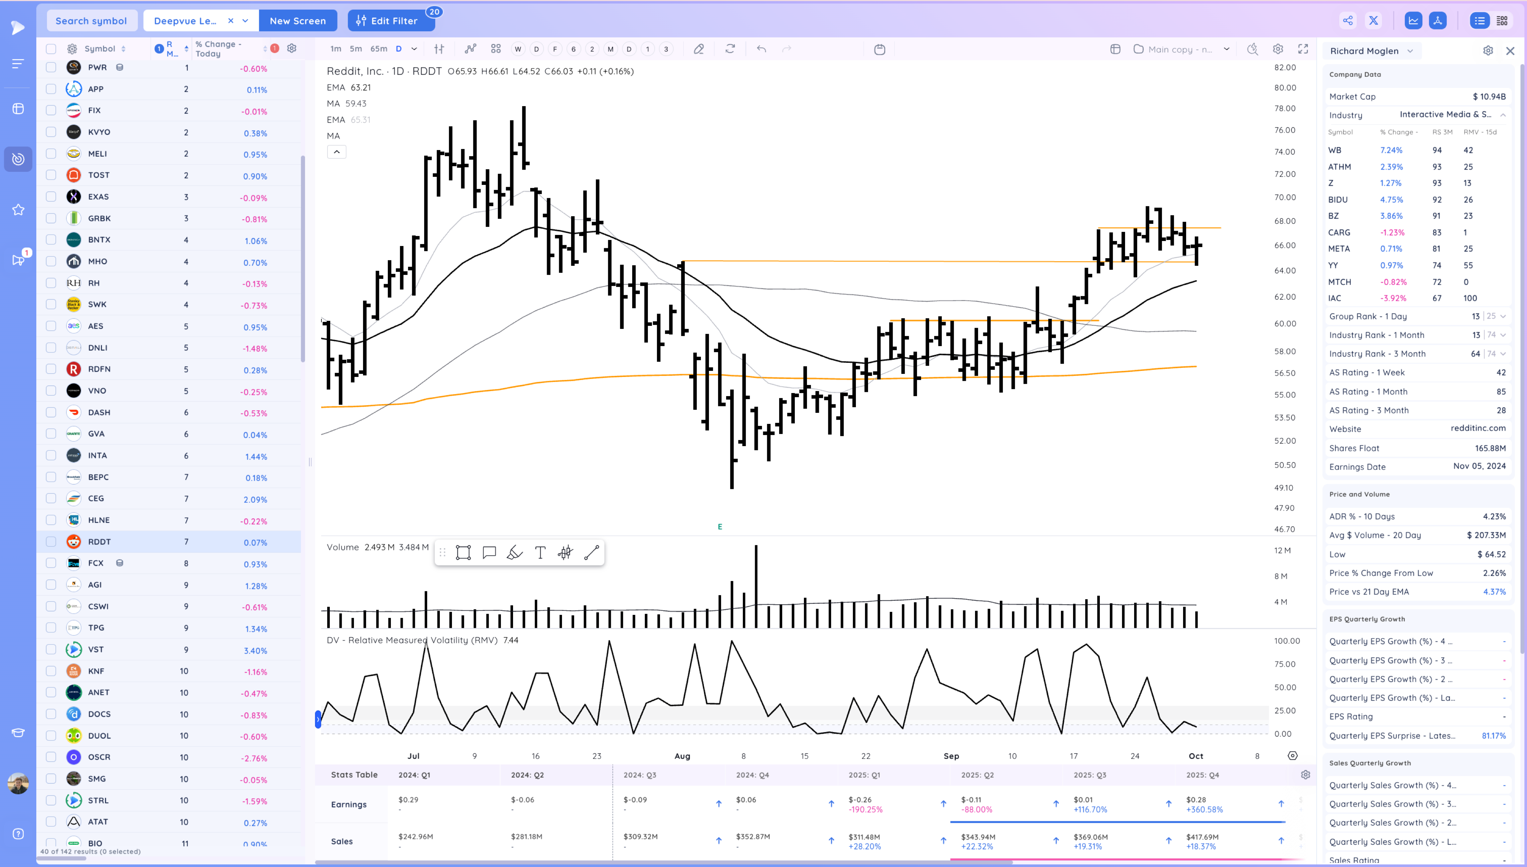1527x867 pixels.
Task: Toggle the select-all symbols checkbox
Action: click(51, 49)
